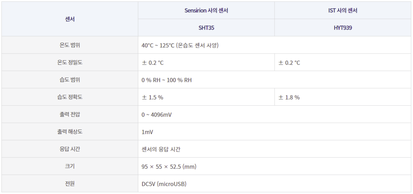This screenshot has height=194, width=413.
Task: Select the 온도 범위 row label
Action: click(x=70, y=45)
